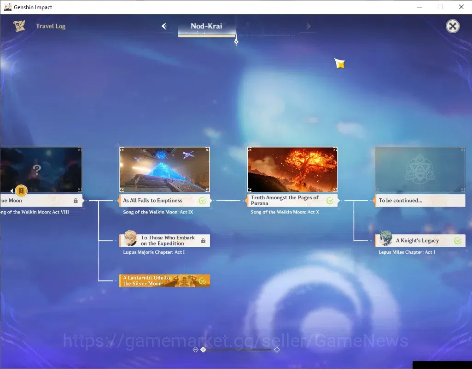Click the lock on To Those Who Embark

203,241
